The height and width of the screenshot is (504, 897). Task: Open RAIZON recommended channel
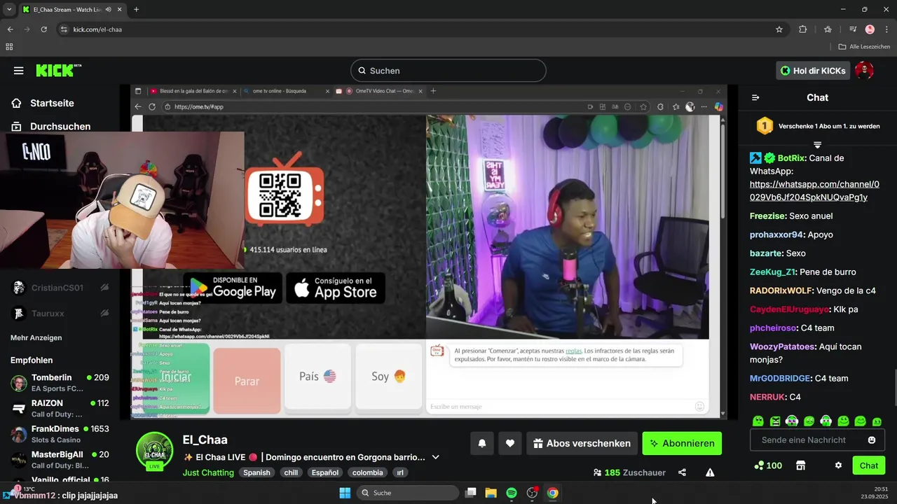point(61,409)
